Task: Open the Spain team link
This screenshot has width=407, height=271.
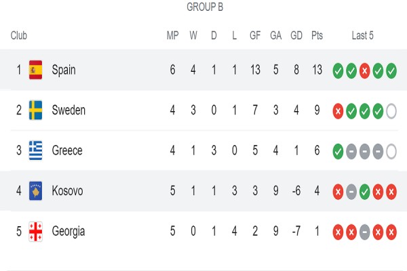Action: [x=64, y=70]
